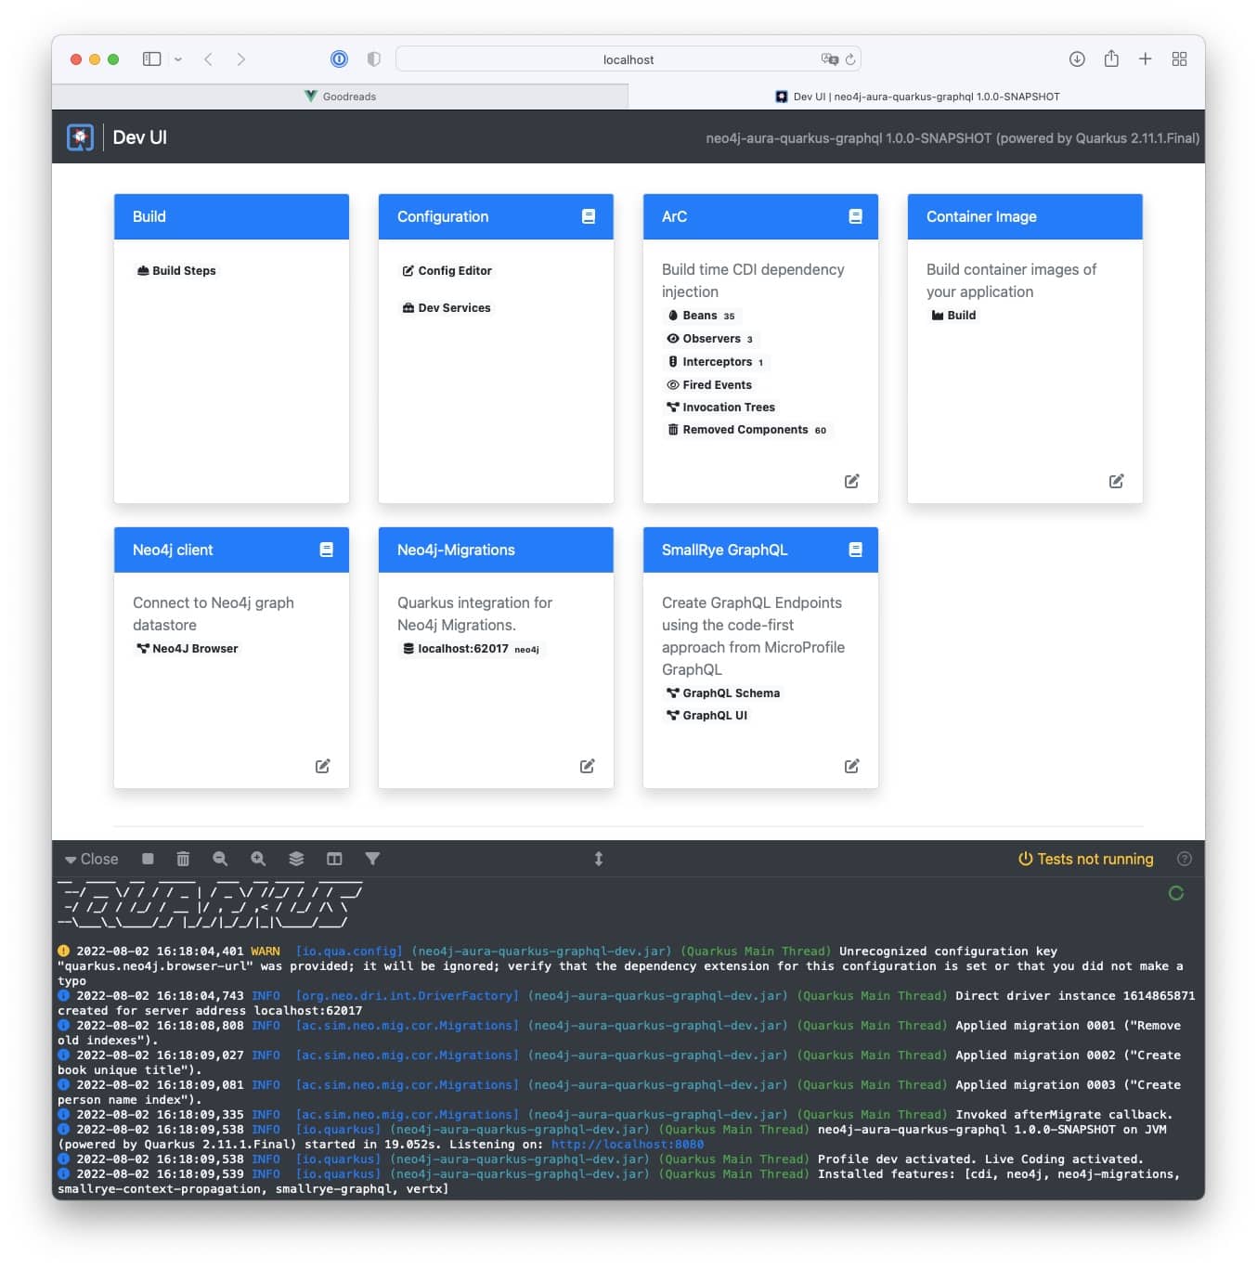Click the layers icon in log toolbar
Viewport: 1257px width, 1269px height.
(296, 859)
